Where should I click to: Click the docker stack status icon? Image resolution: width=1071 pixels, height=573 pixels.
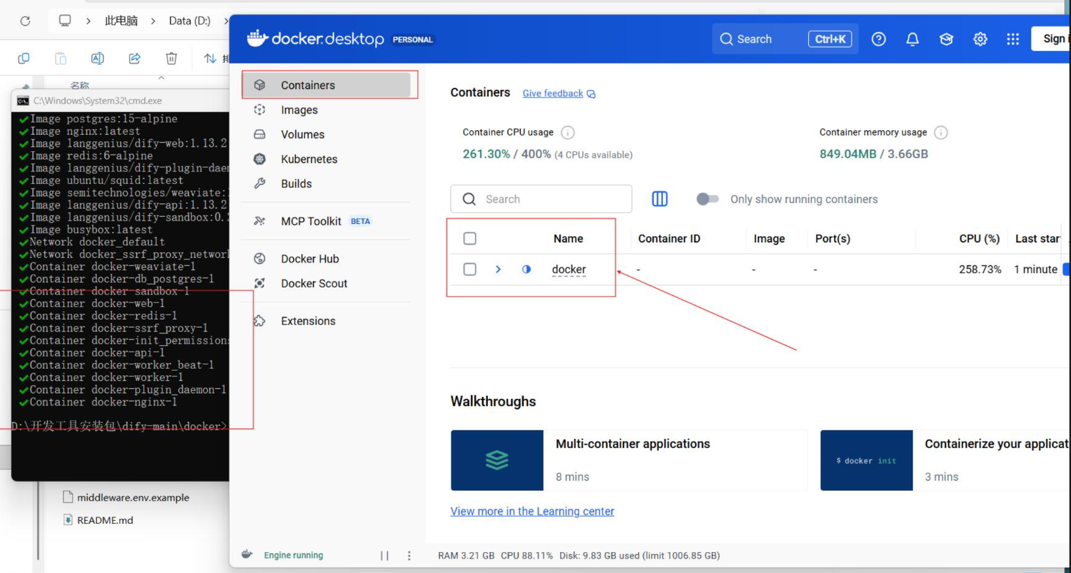[526, 269]
